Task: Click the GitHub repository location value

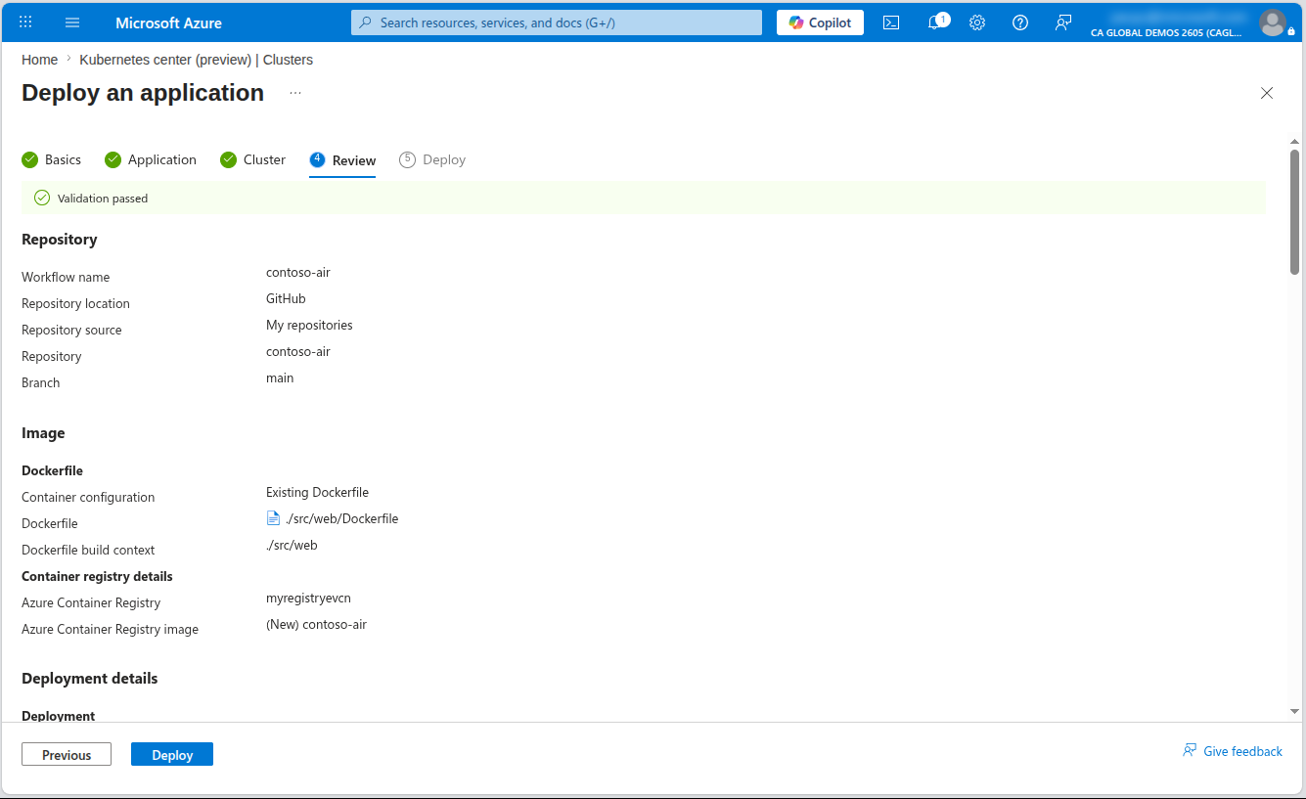Action: point(286,298)
